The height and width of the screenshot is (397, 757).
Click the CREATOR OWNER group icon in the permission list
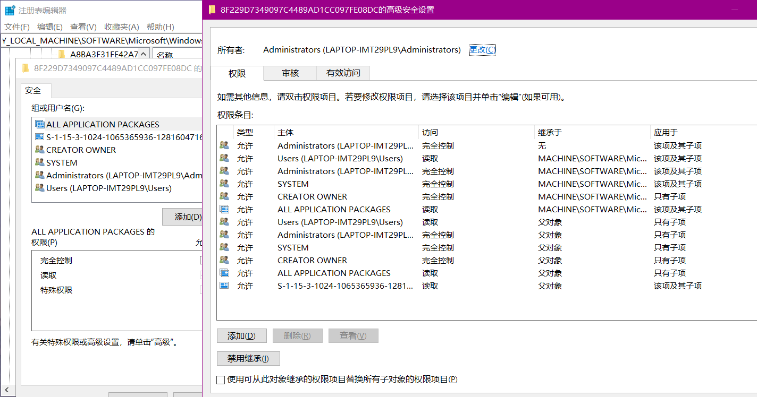(225, 196)
